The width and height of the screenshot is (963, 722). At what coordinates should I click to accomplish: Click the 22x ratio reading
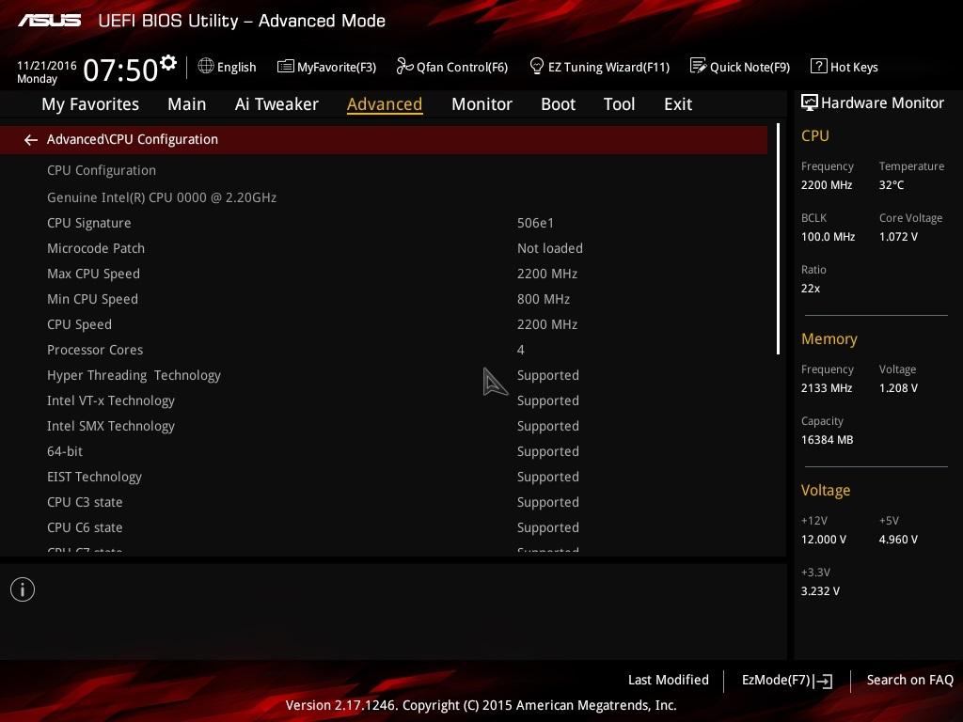coord(810,288)
